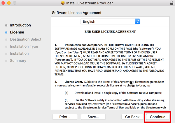Click the '(a)' clause about downloading a copy
This screenshot has height=123, width=175.
[x=113, y=93]
